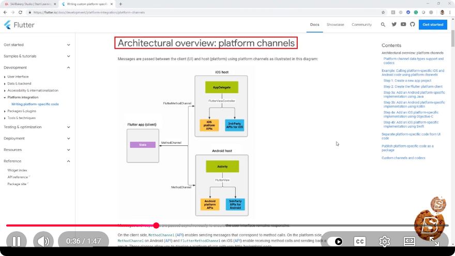This screenshot has height=256, width=455.
Task: Reload the page with the refresh icon
Action: 20,12
